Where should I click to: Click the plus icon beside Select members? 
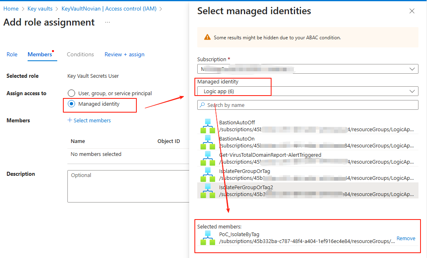coord(70,120)
